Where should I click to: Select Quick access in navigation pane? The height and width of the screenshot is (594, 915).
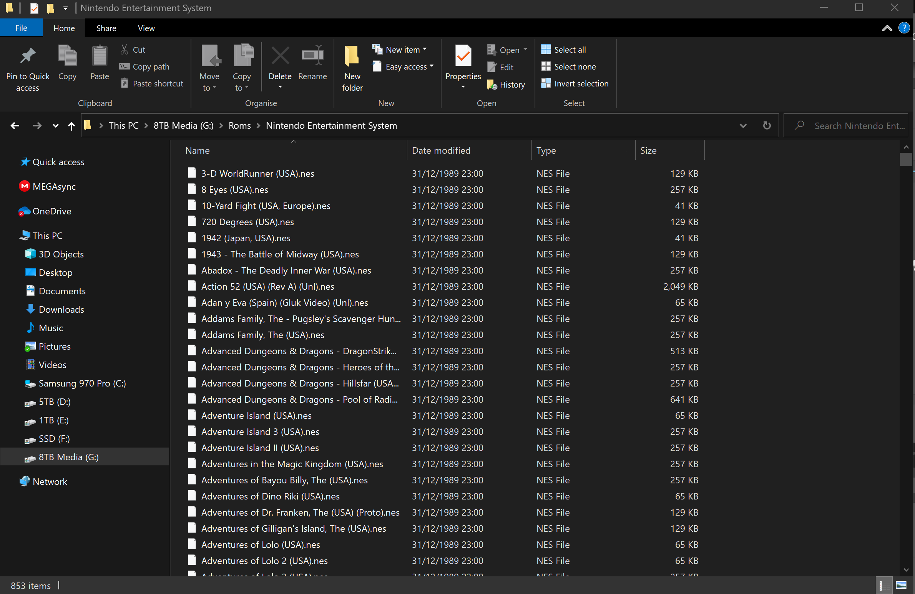(x=53, y=162)
